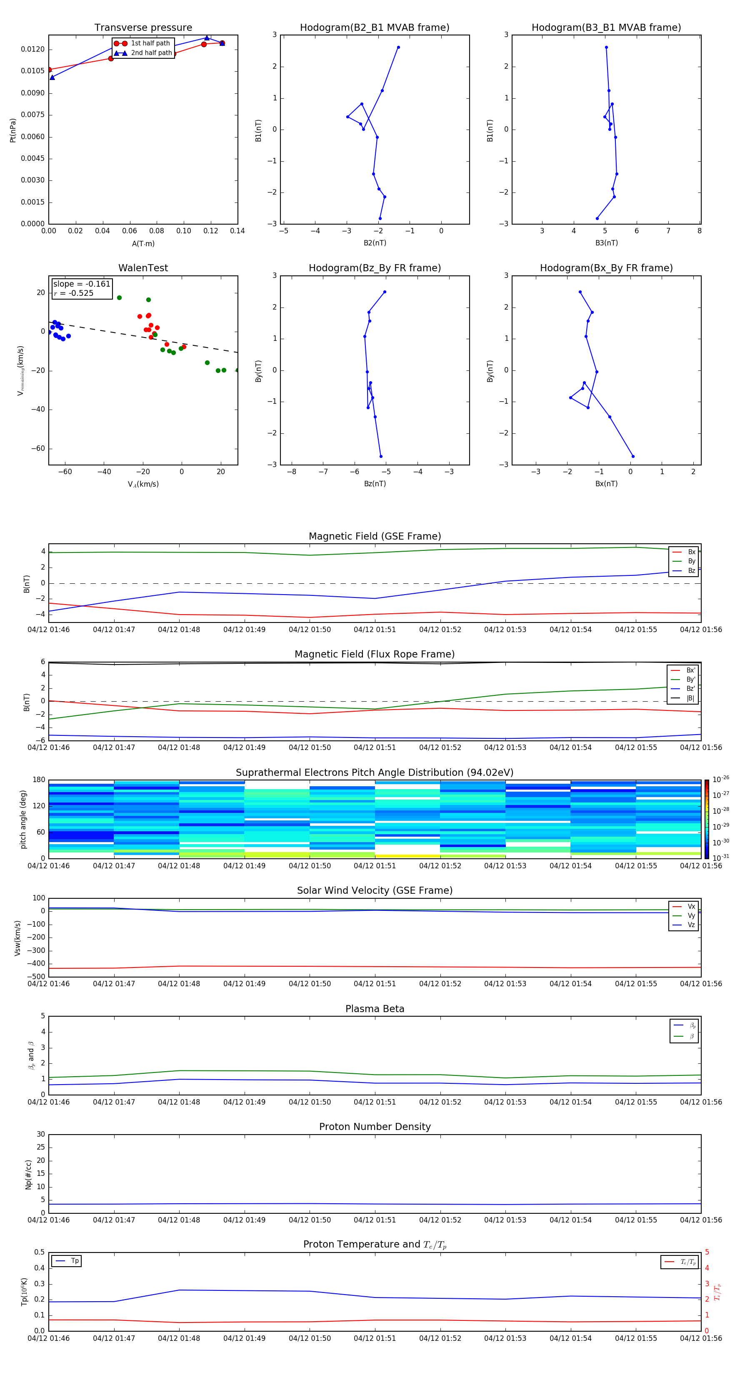The width and height of the screenshot is (750, 1375).
Task: Click the Solar Wind Velocity (GSE Frame) title
Action: pyautogui.click(x=375, y=890)
